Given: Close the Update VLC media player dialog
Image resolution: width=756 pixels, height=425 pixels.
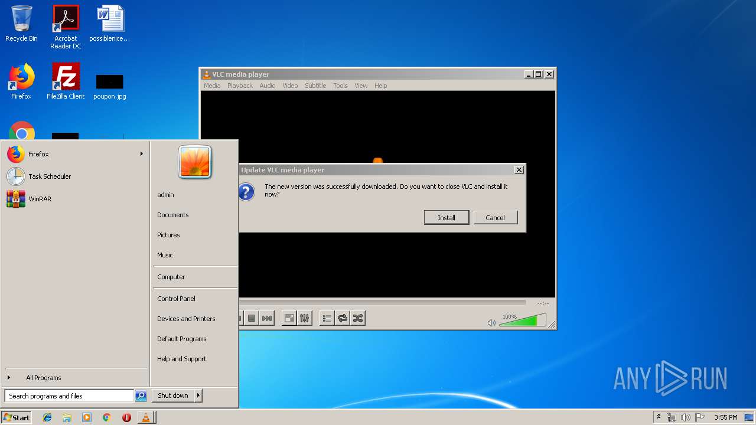Looking at the screenshot, I should coord(519,170).
